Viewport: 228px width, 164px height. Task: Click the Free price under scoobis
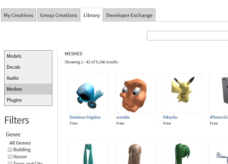[x=120, y=123]
